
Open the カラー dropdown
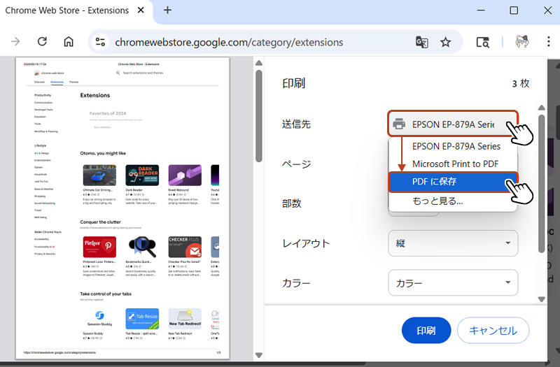[x=453, y=283]
